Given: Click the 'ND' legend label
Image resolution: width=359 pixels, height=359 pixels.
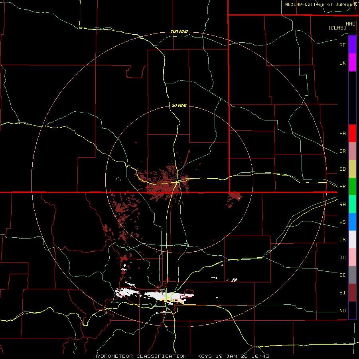Looking at the screenshot, I should 342,311.
